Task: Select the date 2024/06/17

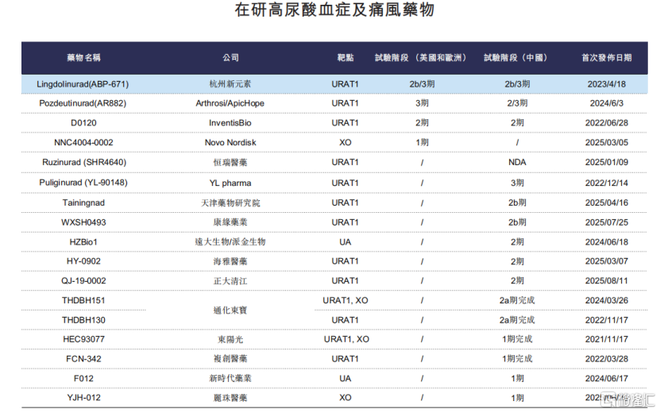Action: tap(607, 379)
